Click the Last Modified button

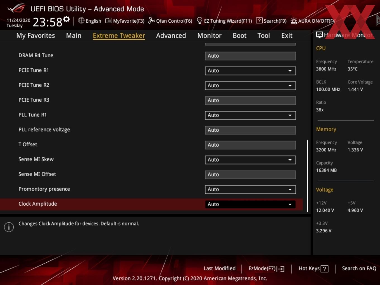(220, 268)
